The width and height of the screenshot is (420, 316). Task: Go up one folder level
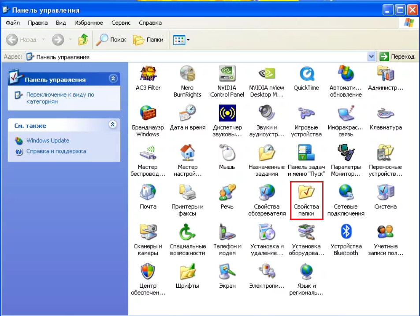click(83, 40)
